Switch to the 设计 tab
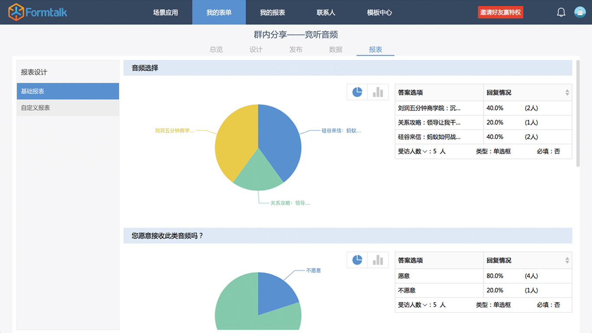 tap(256, 49)
